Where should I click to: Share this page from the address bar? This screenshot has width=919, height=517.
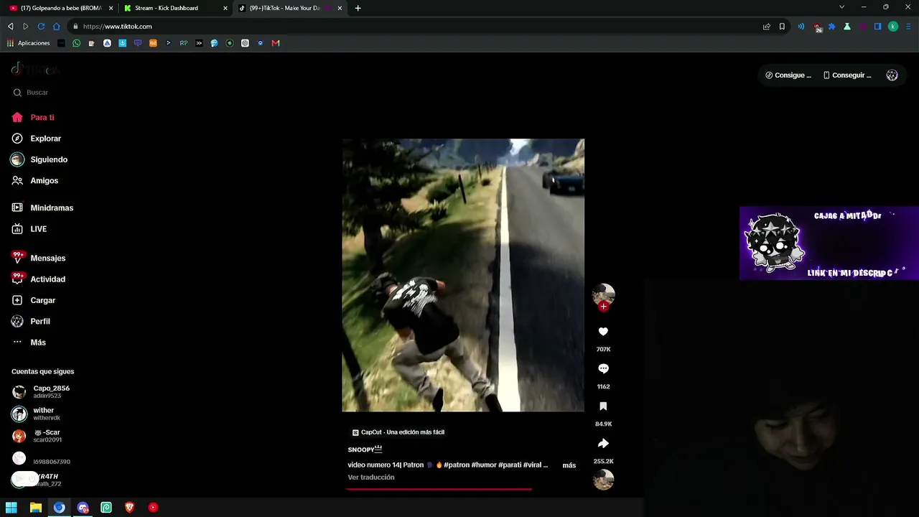[x=767, y=27]
